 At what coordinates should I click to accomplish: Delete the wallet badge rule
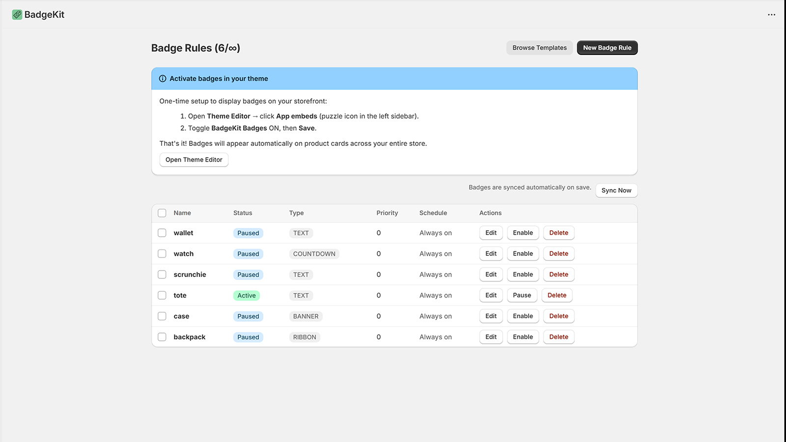point(559,233)
